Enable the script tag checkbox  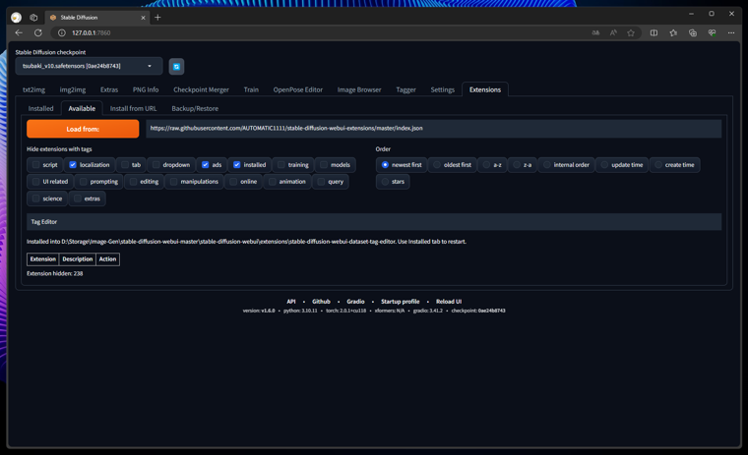click(35, 165)
